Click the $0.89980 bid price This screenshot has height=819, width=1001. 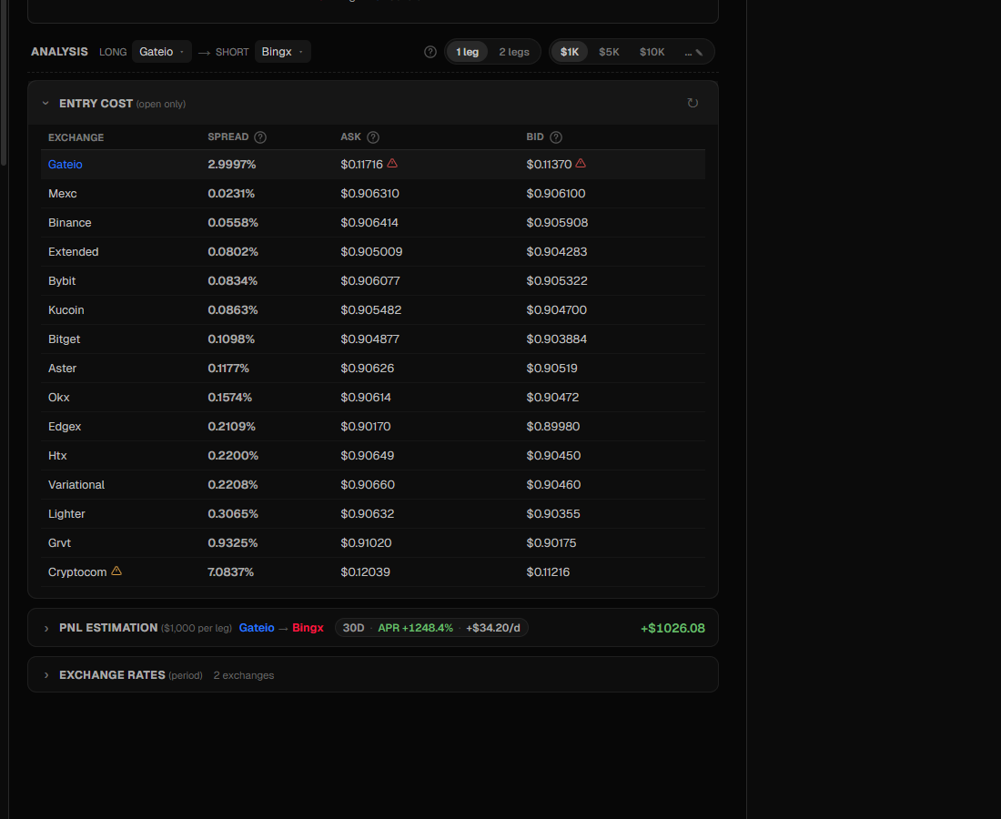tap(553, 427)
